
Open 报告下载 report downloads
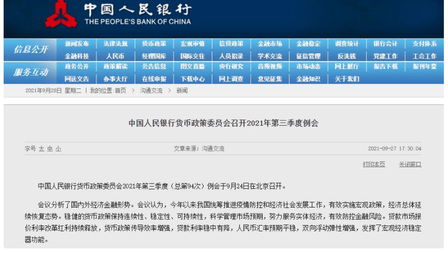[385, 67]
